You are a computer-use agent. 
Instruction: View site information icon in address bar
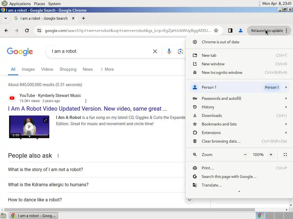(39, 31)
